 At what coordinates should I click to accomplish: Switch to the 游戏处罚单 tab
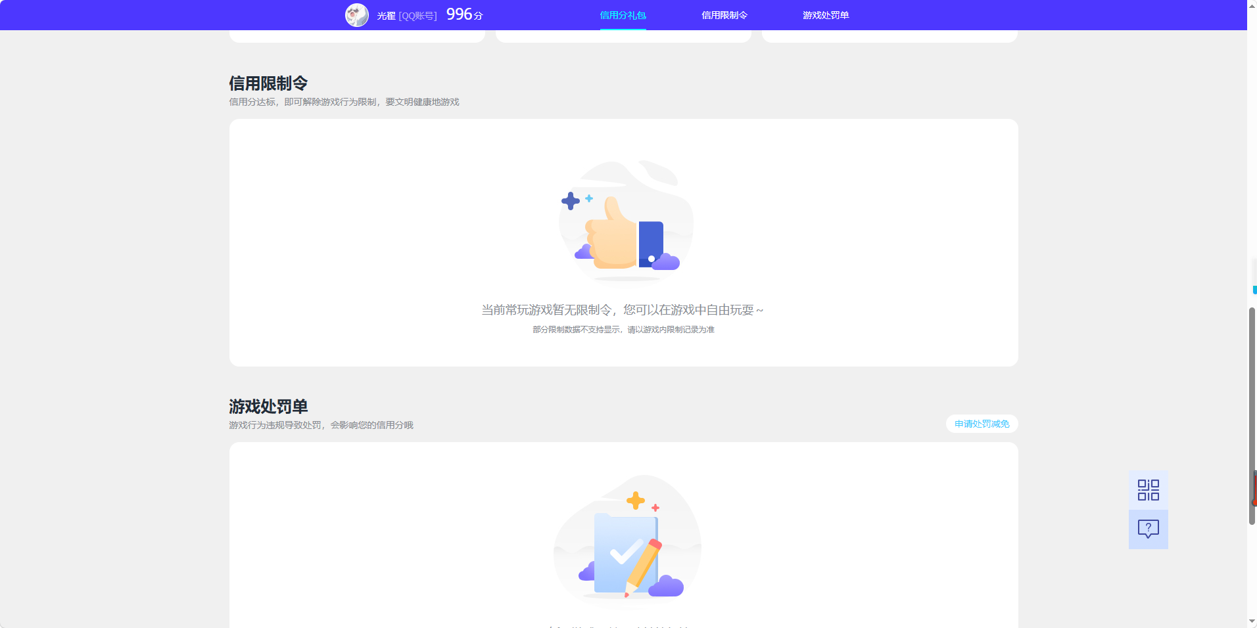point(826,15)
